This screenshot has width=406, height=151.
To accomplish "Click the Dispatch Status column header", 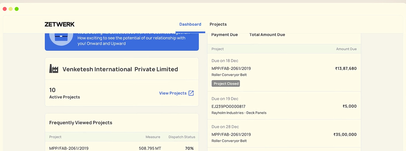I will click(x=182, y=137).
